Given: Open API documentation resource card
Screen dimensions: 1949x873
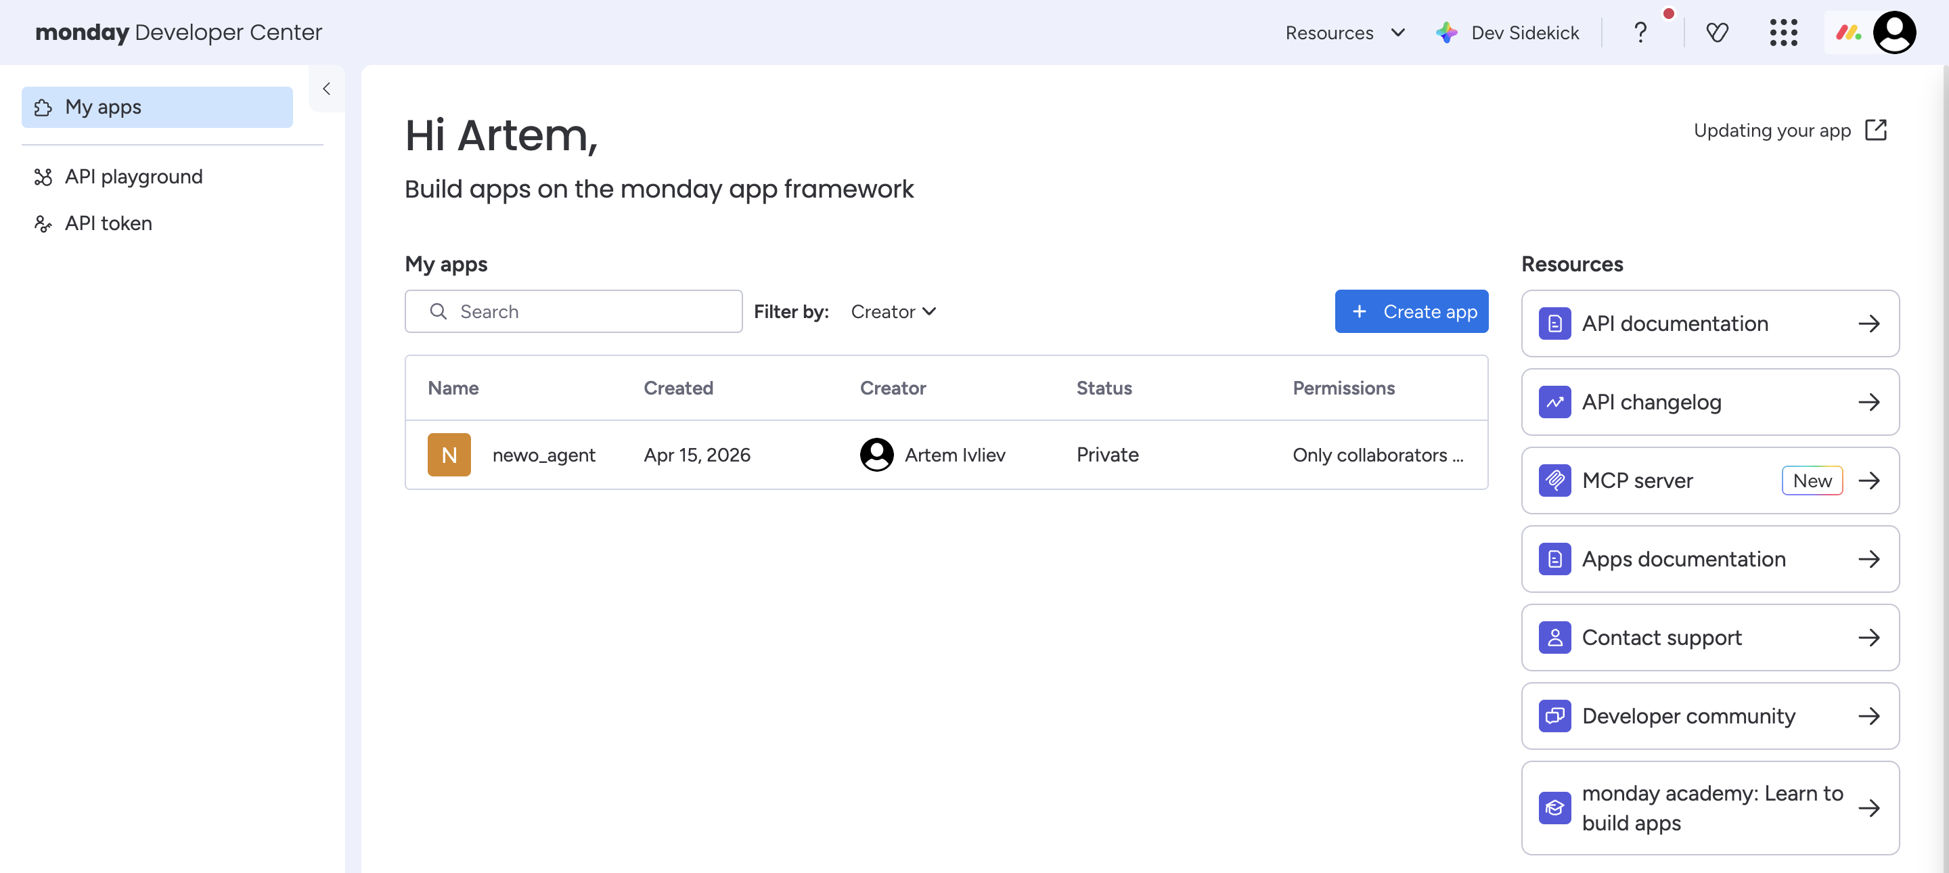Looking at the screenshot, I should [1710, 323].
